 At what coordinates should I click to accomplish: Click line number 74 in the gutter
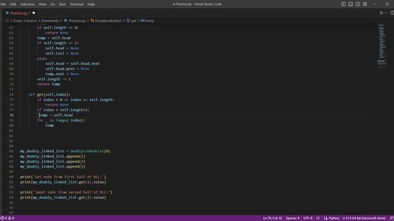[11, 95]
